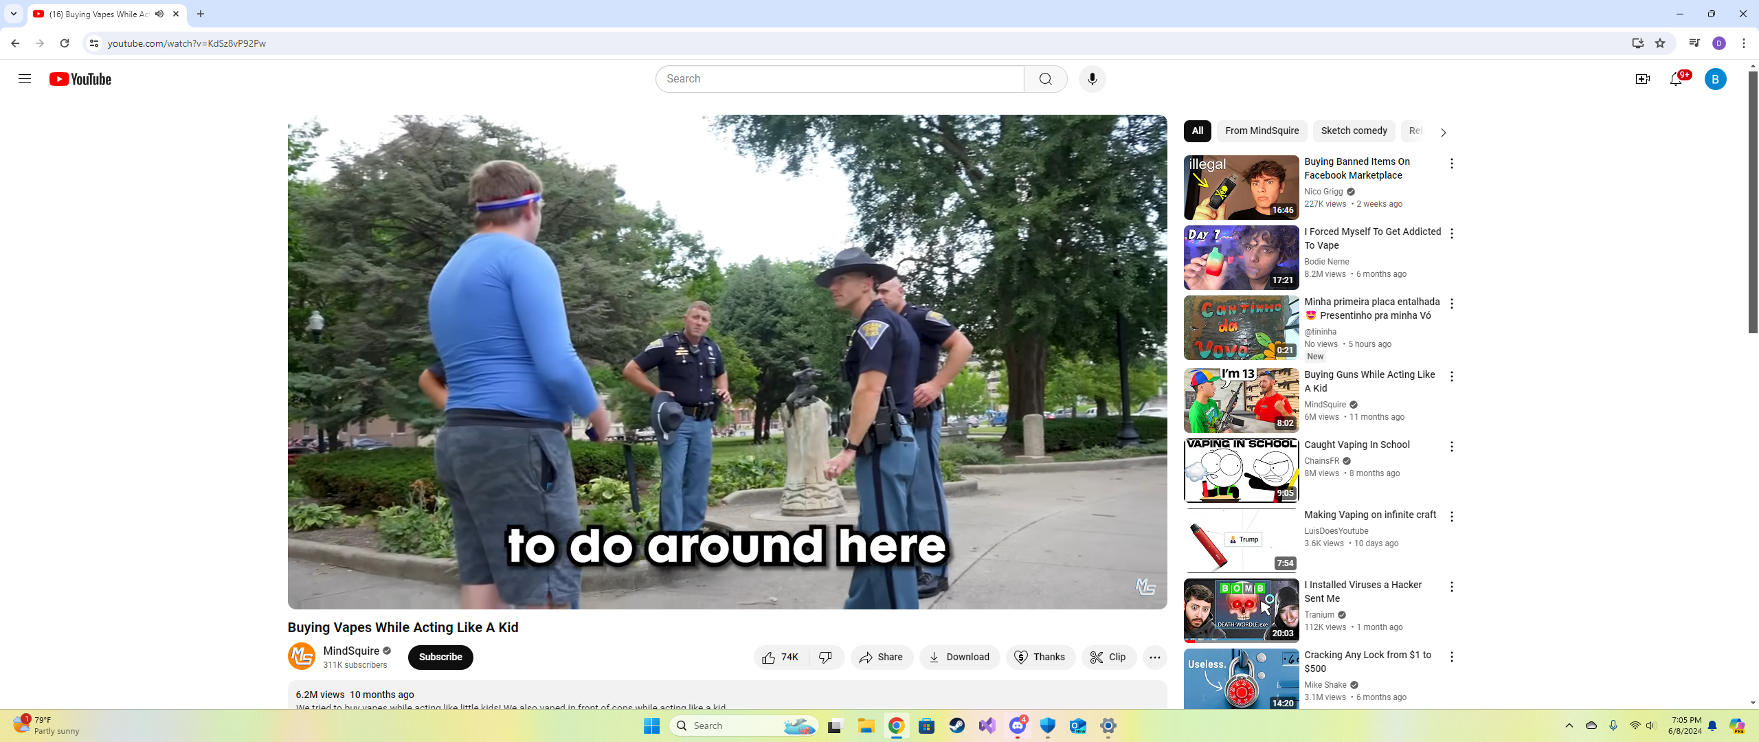Image resolution: width=1759 pixels, height=742 pixels.
Task: Select the Sketch comedy filter chip
Action: pos(1354,131)
